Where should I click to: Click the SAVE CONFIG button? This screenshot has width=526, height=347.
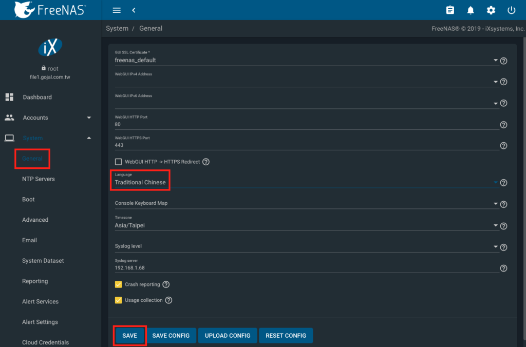pos(171,336)
